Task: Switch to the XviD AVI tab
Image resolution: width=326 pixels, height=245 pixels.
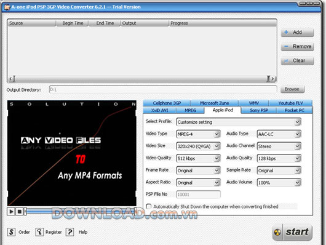Action: point(160,110)
